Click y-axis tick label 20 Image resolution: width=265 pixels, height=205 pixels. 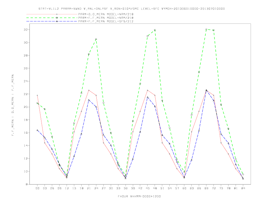click(x=26, y=107)
